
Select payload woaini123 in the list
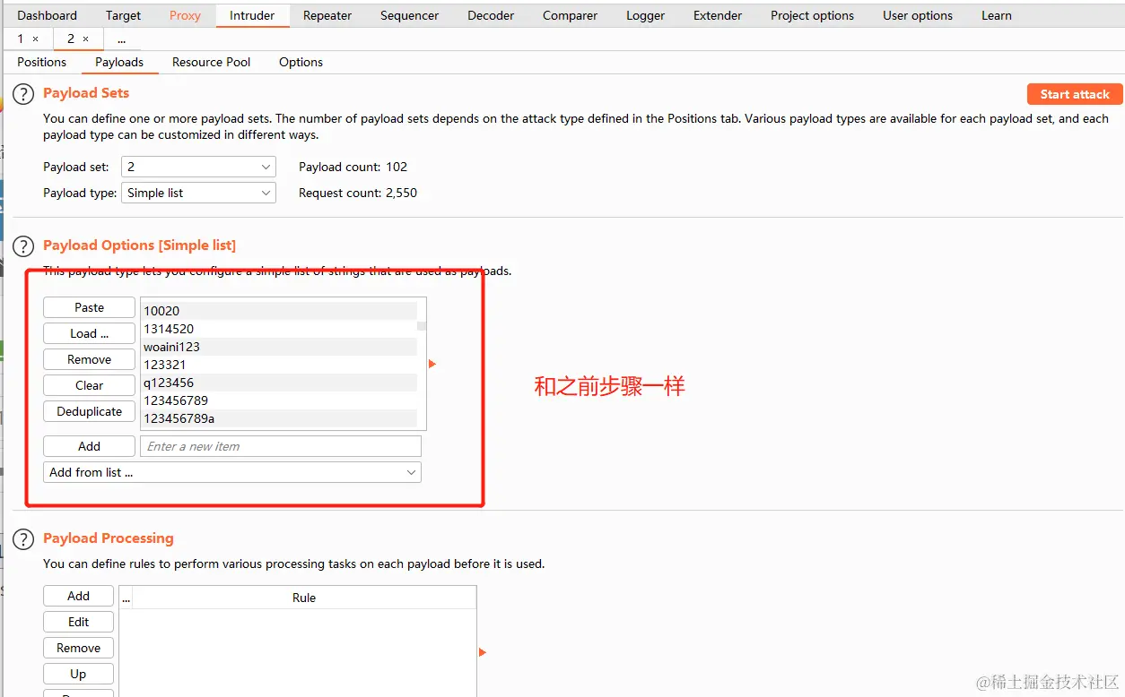[x=171, y=347]
